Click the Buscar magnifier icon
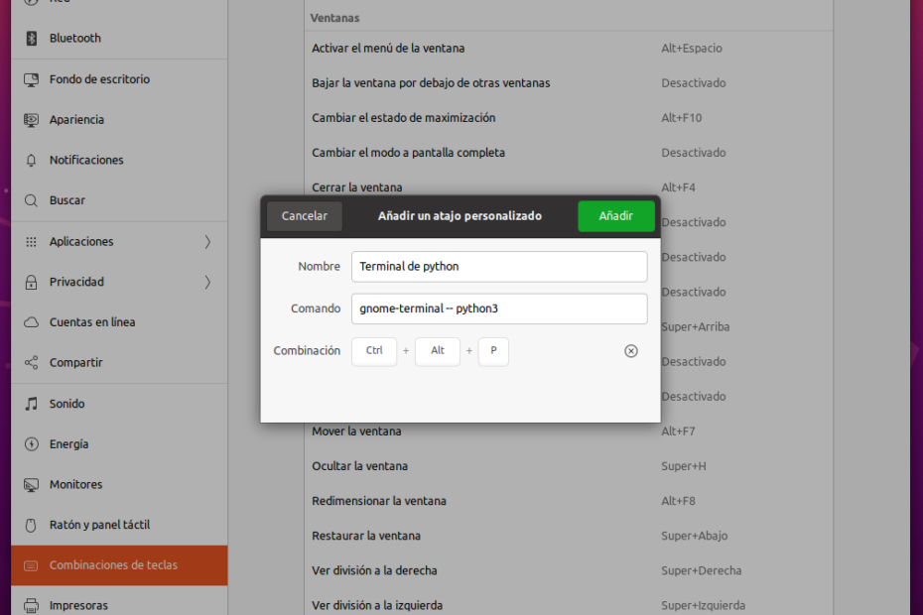Viewport: 923px width, 615px height. point(31,200)
